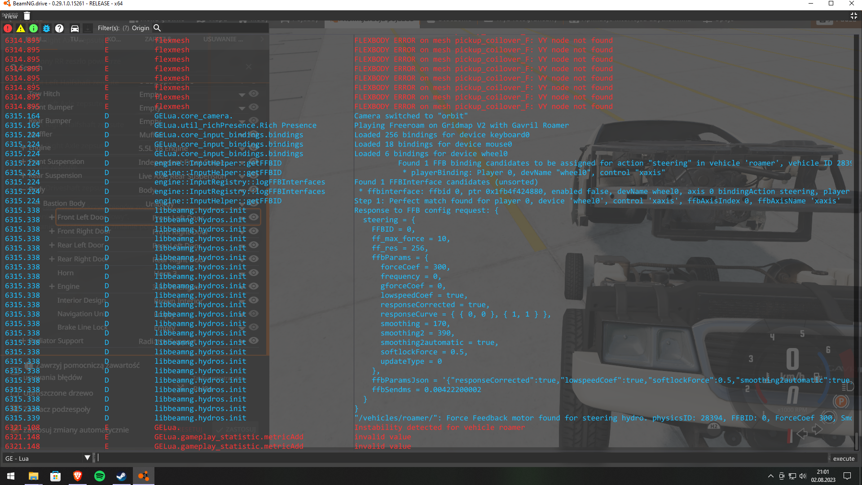Toggle the blue debug bug filter
The height and width of the screenshot is (485, 862).
(x=46, y=28)
